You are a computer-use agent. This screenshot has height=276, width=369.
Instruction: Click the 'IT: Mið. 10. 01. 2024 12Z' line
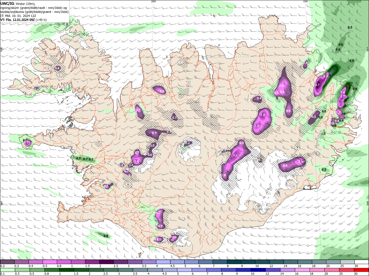tap(18, 16)
